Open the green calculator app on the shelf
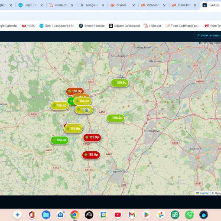 (175, 215)
